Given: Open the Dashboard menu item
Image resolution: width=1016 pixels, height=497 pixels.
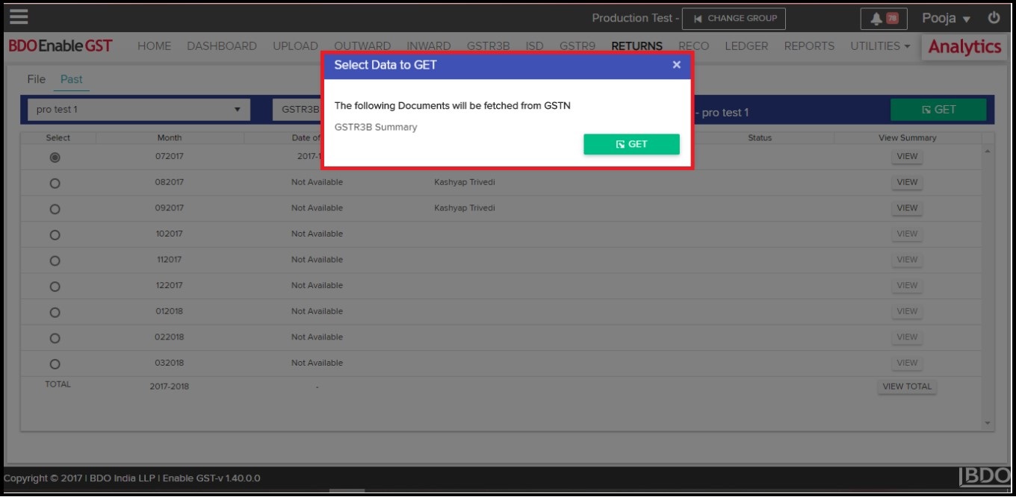Looking at the screenshot, I should pos(221,46).
